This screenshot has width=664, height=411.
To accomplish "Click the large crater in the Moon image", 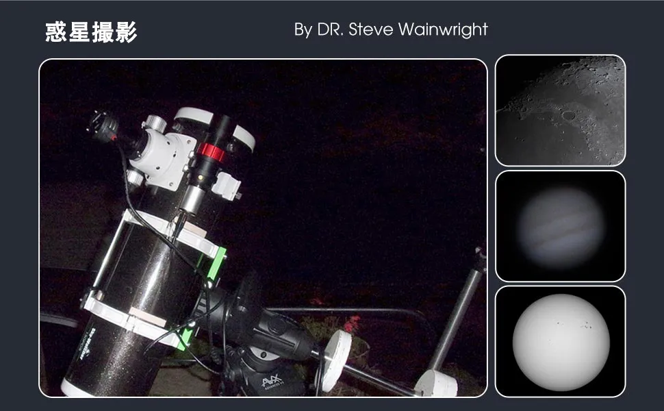I will (569, 116).
